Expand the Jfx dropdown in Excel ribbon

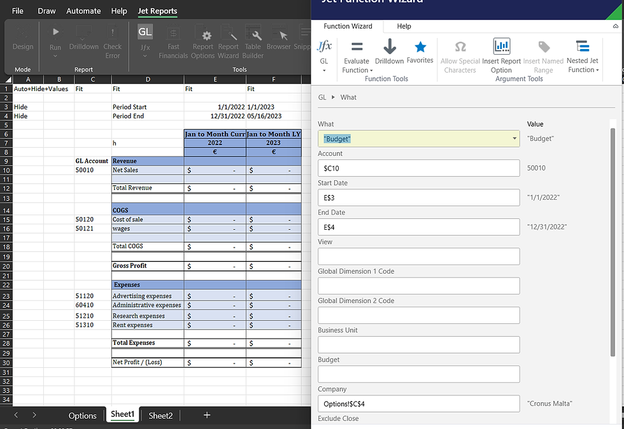coord(145,56)
